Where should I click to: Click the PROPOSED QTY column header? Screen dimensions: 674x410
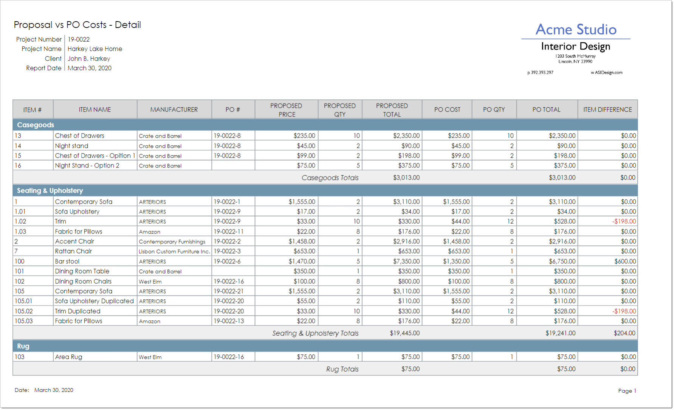point(339,110)
